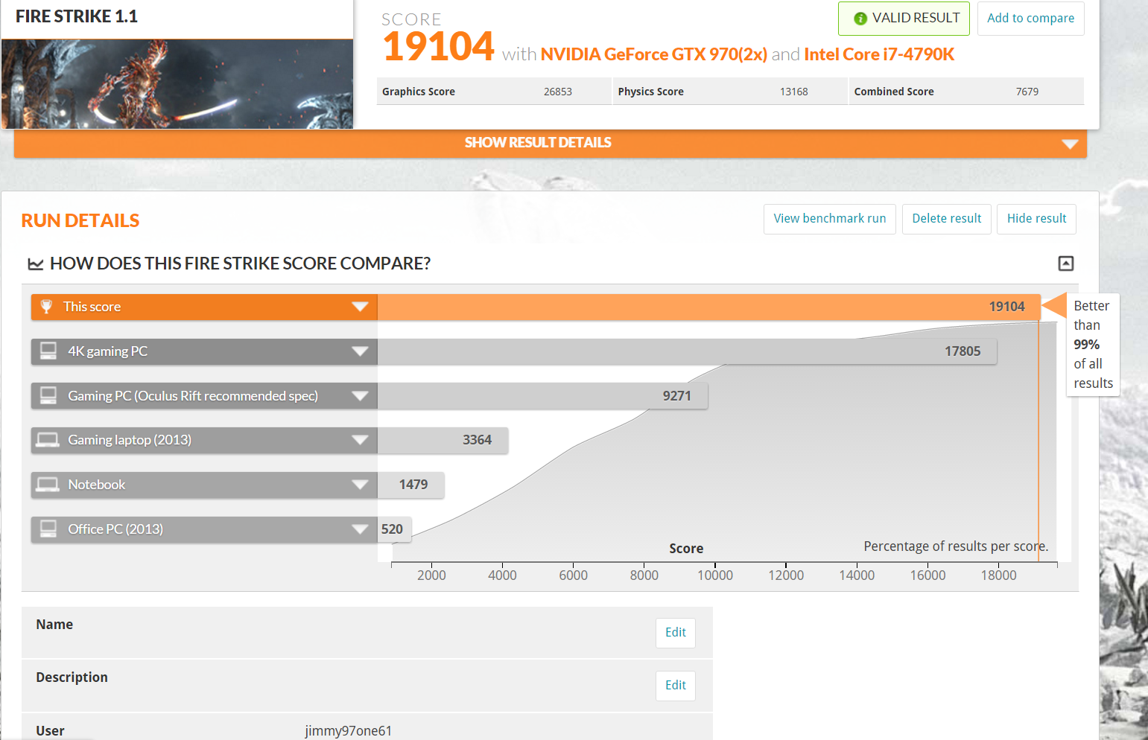Click the desktop icon beside 4K gaming PC
The height and width of the screenshot is (740, 1148).
[48, 351]
